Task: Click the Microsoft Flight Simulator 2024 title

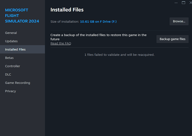Action: tap(22, 16)
